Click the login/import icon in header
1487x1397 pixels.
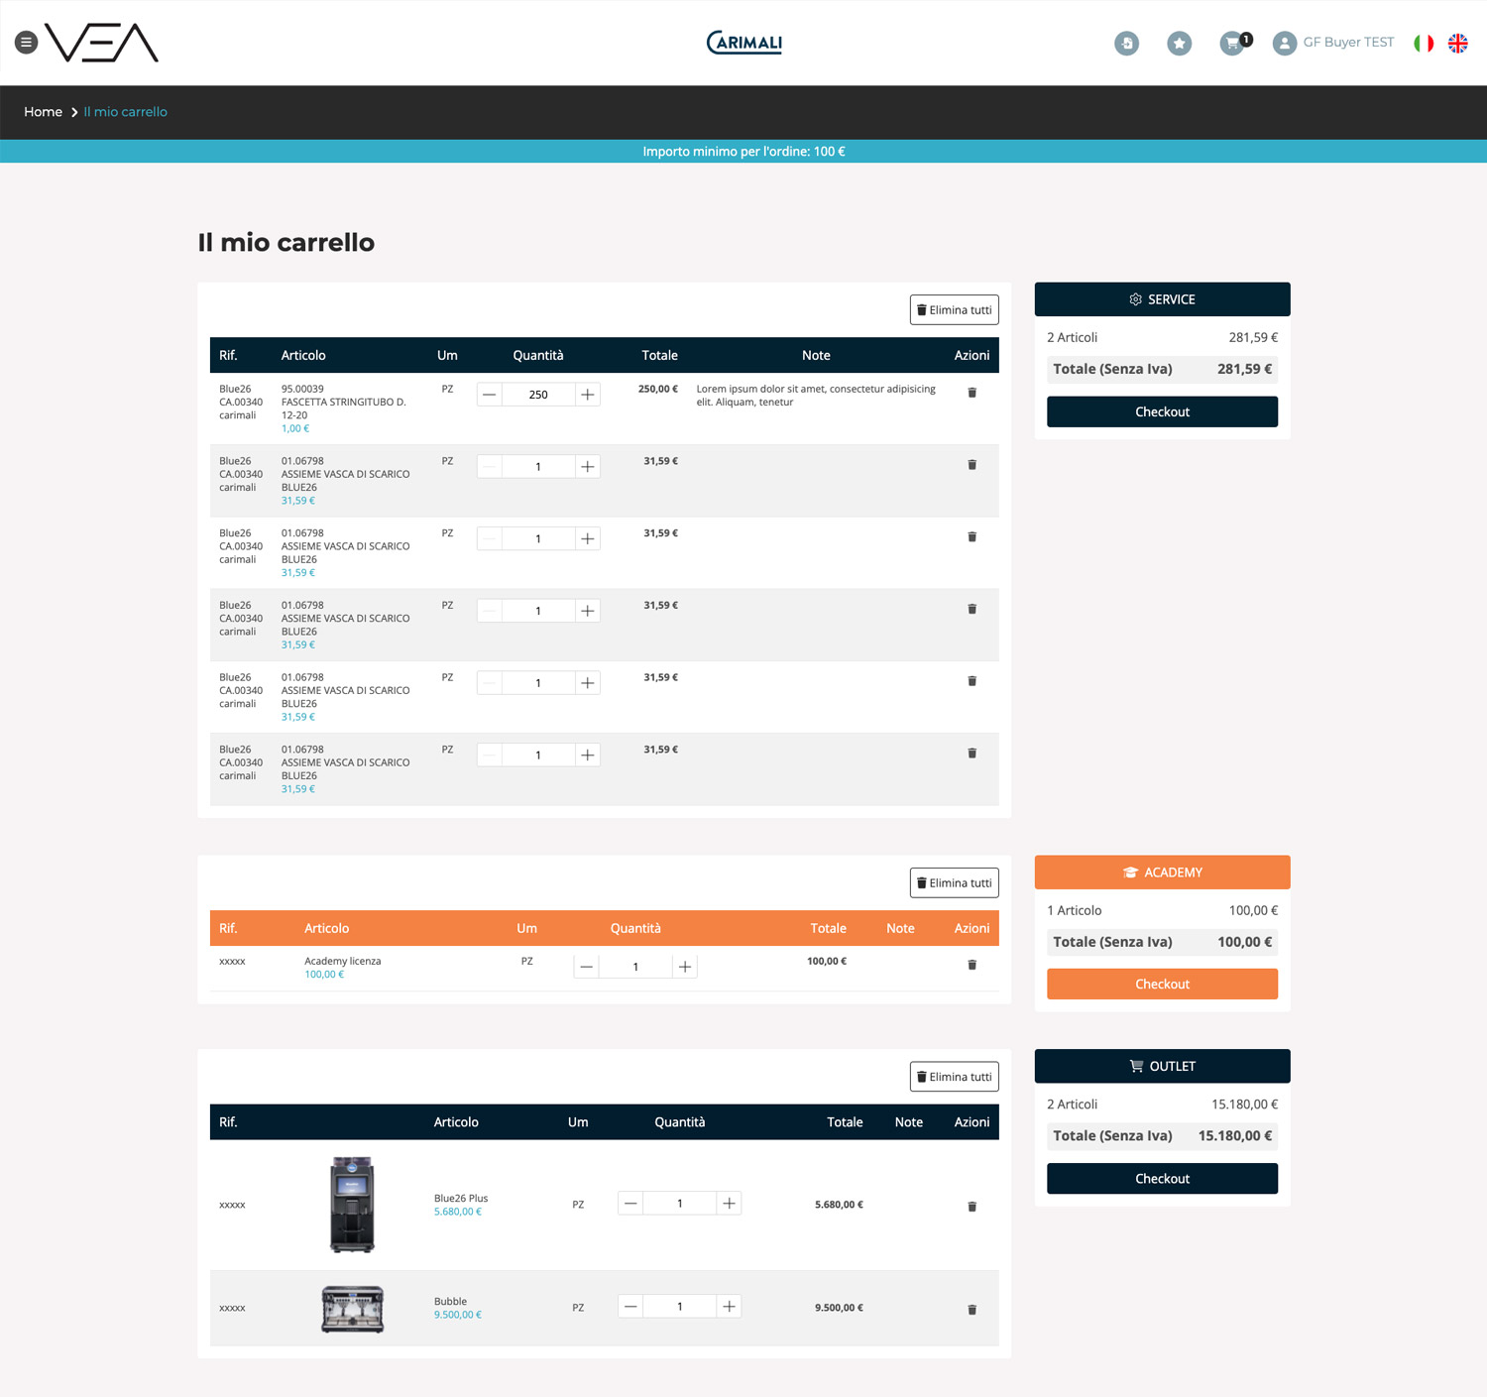click(1126, 44)
